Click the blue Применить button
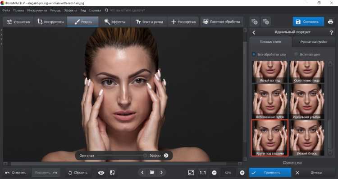This screenshot has height=179, width=338. click(x=270, y=173)
